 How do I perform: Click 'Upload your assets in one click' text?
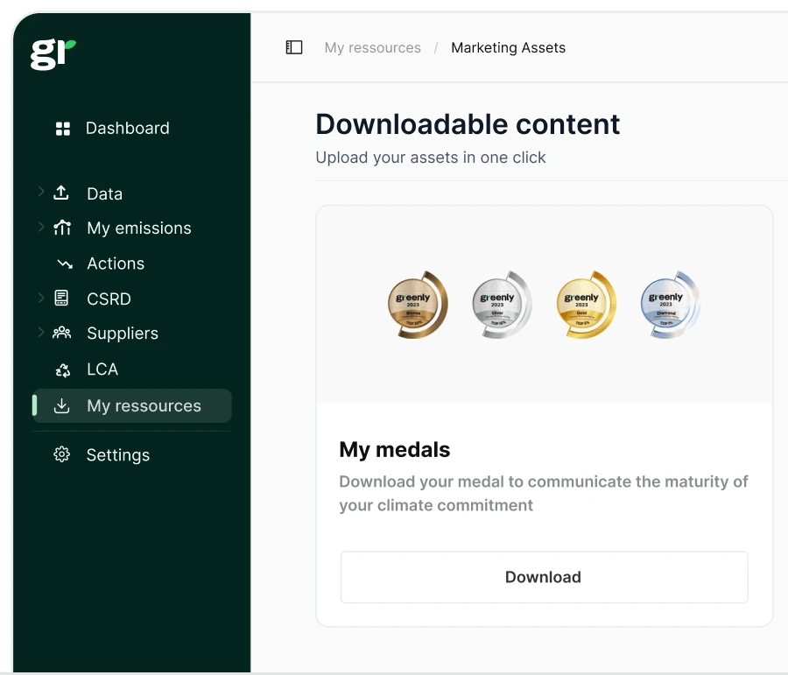(x=431, y=158)
